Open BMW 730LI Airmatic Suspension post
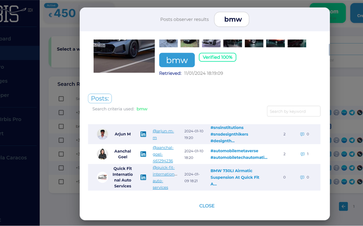 coord(235,177)
